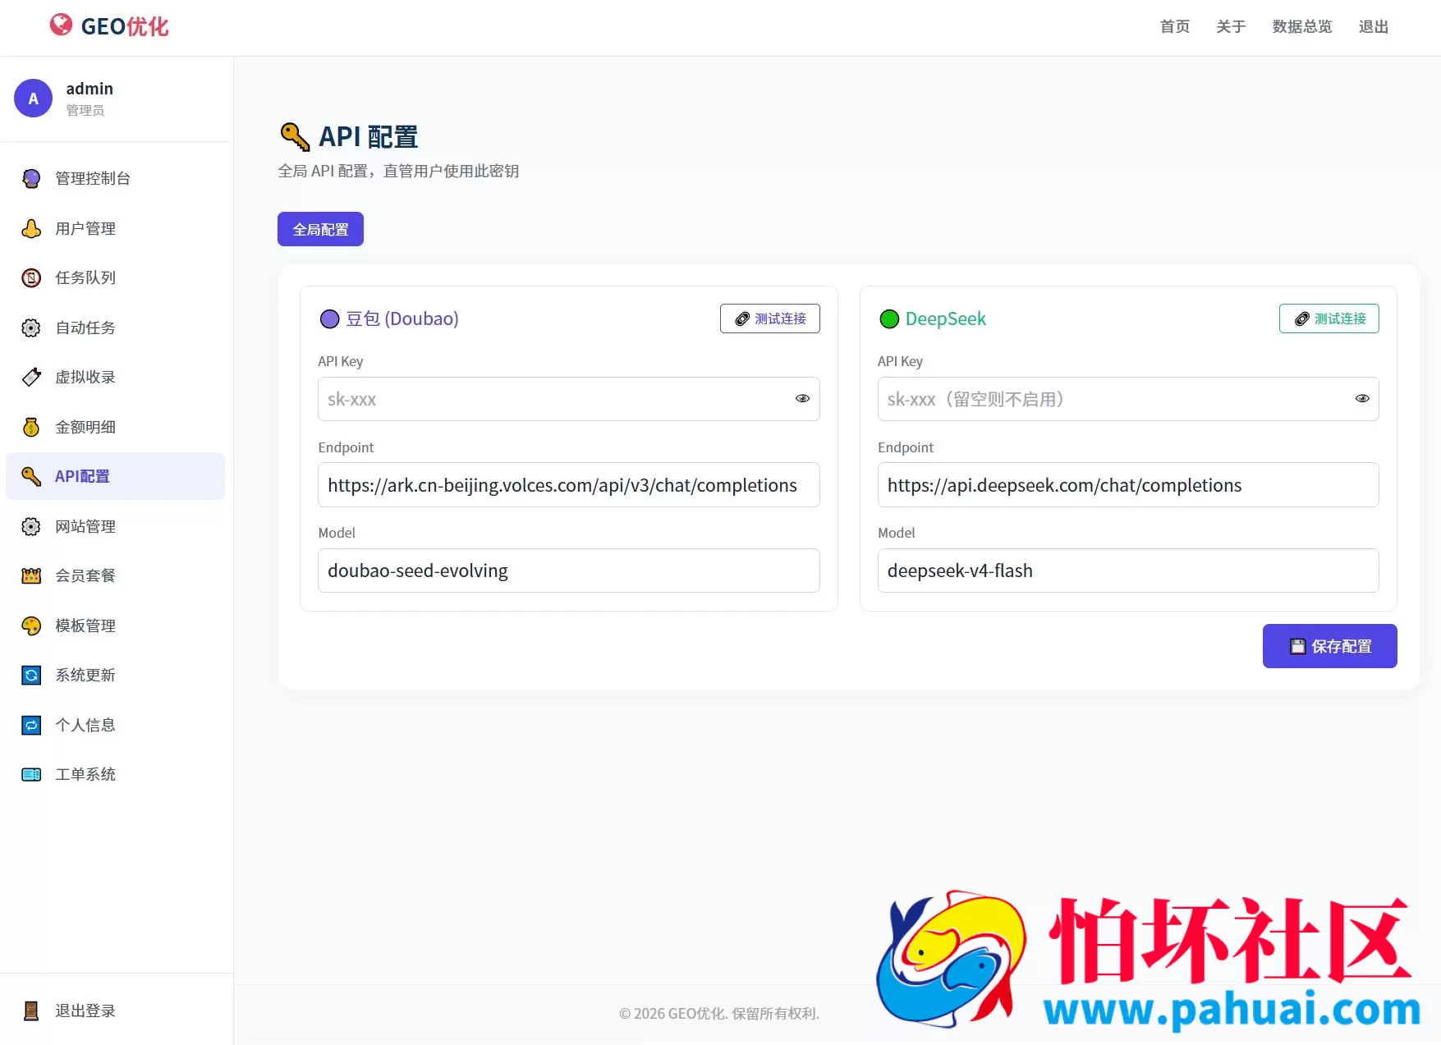Click the 会员套餐 crown icon
This screenshot has height=1045, width=1441.
[x=31, y=575]
